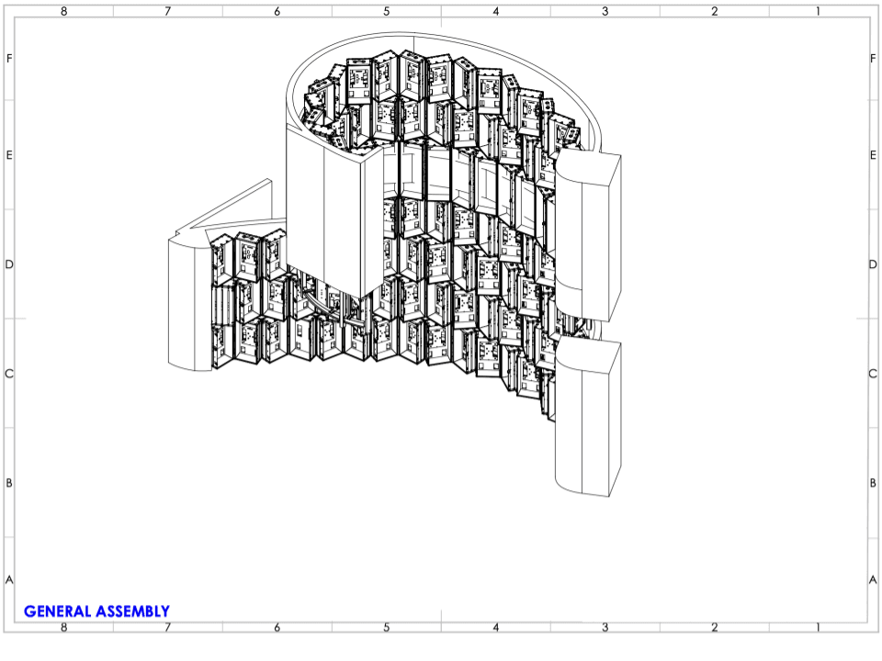Click zone number 5 on the bottom border
The width and height of the screenshot is (882, 661).
386,630
